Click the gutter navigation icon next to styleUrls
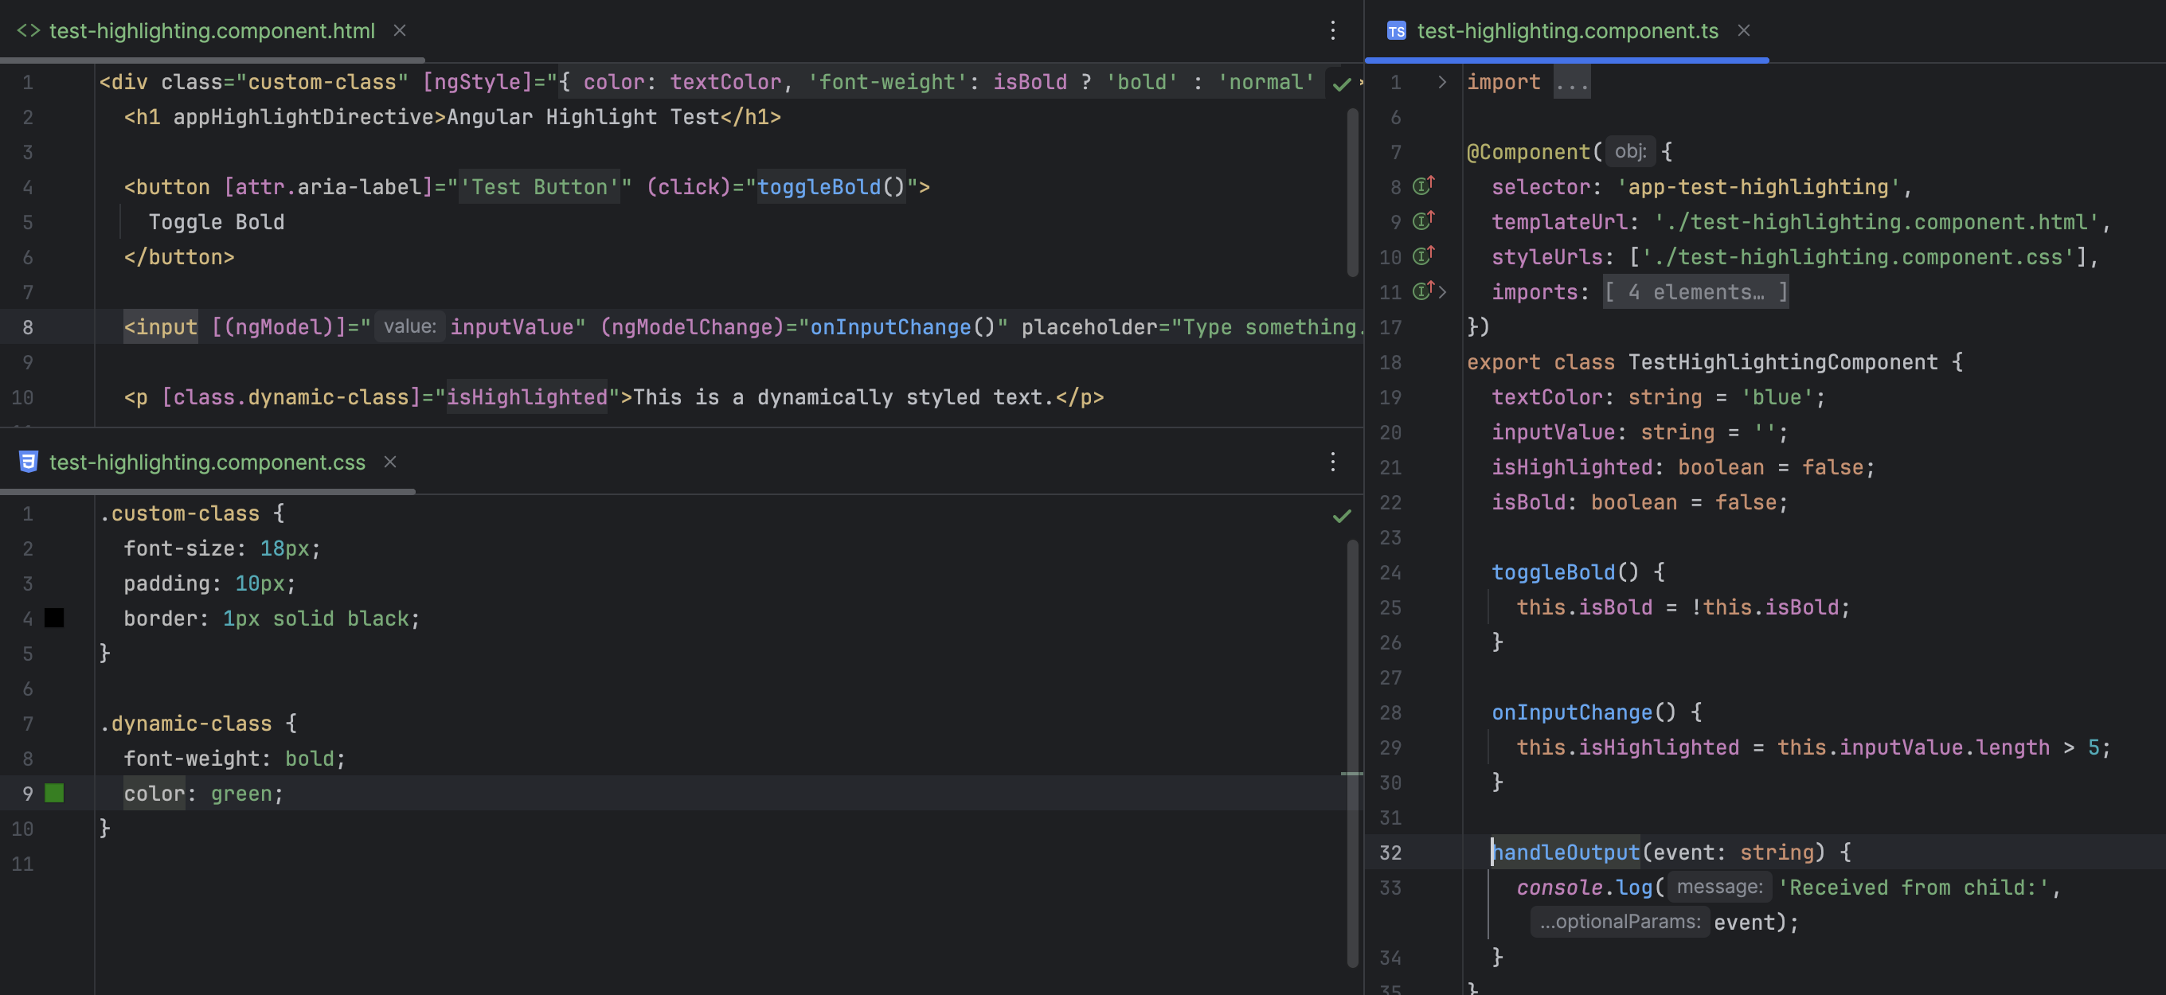 point(1423,256)
